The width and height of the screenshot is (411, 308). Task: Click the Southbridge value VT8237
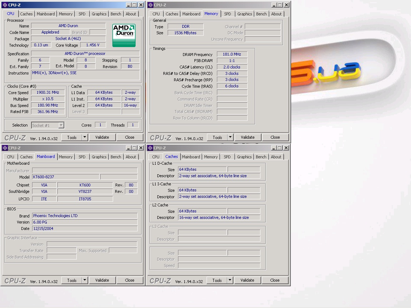pyautogui.click(x=85, y=191)
